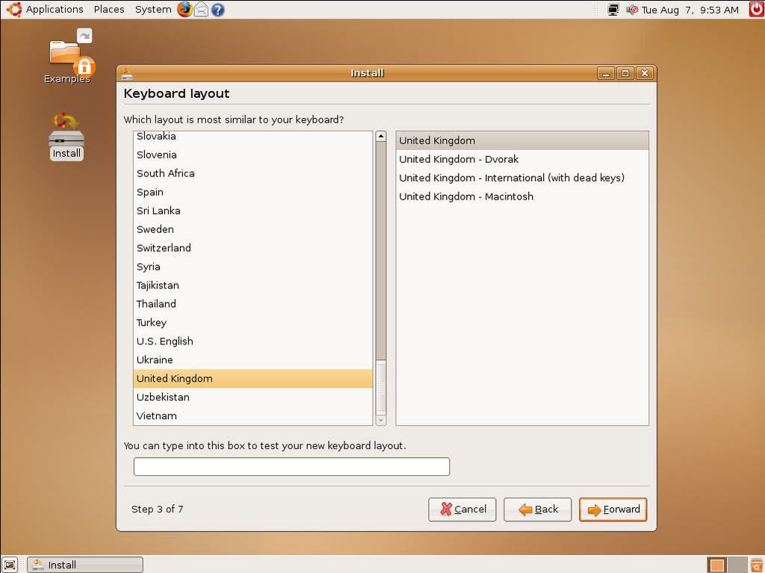Viewport: 765px width, 573px height.
Task: Close the Install window
Action: click(x=645, y=73)
